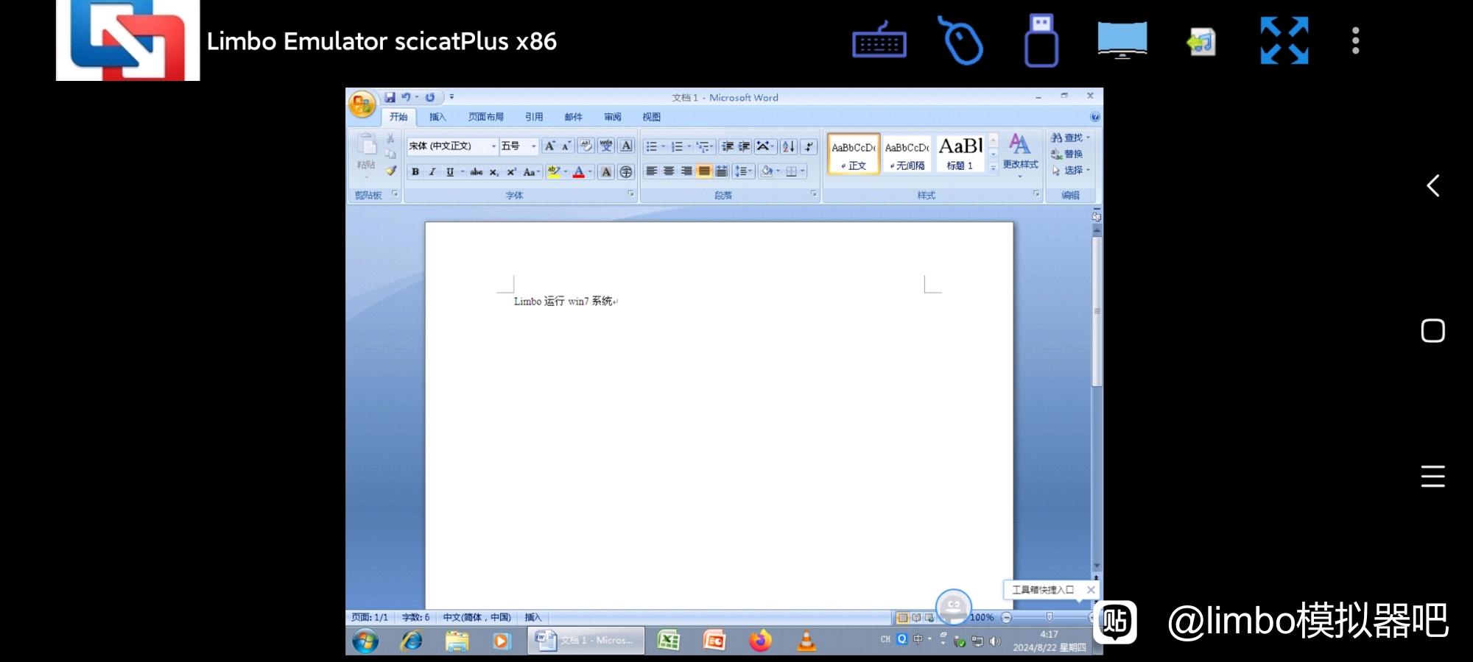This screenshot has height=662, width=1473.
Task: Open the Word Office button
Action: point(362,104)
